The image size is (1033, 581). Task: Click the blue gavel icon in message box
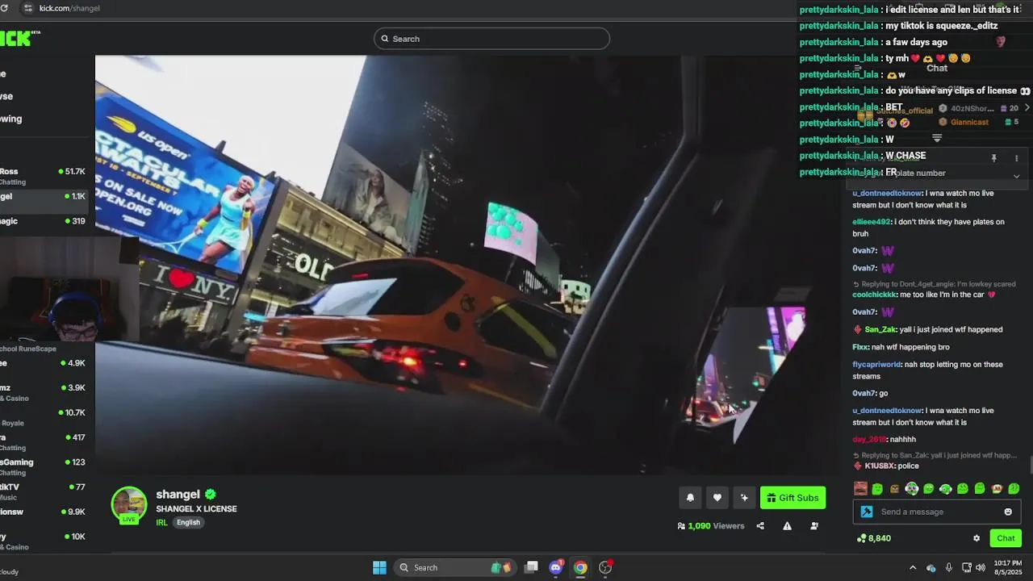(867, 512)
